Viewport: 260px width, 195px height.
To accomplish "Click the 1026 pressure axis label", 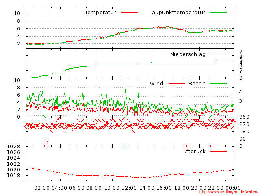I will click(x=13, y=152).
